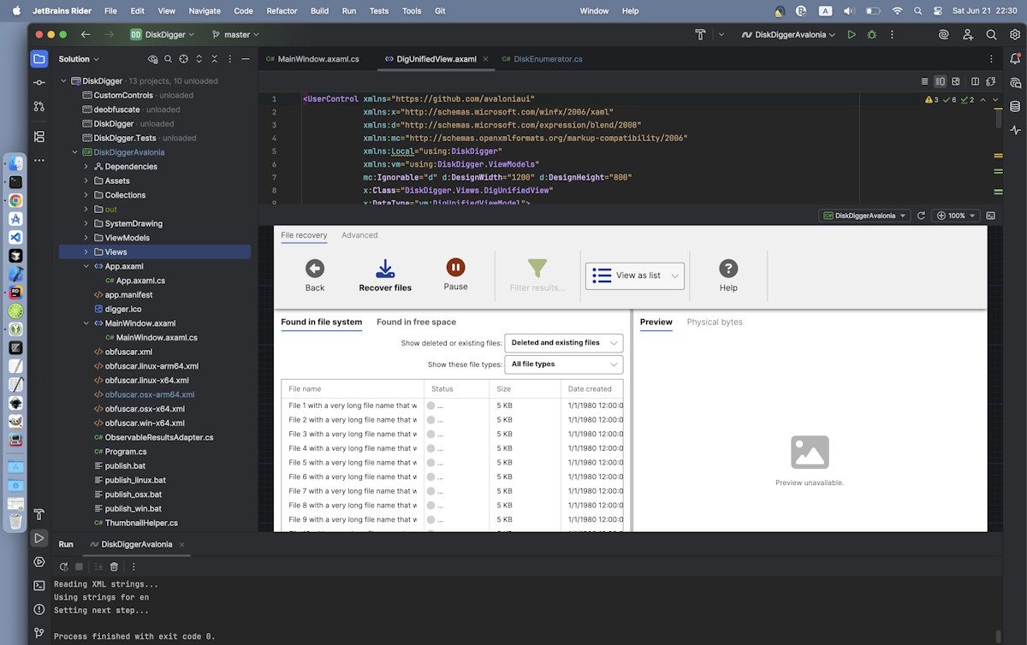Screen dimensions: 1027x645
Task: Switch editor to code-only view mode
Action: point(924,81)
